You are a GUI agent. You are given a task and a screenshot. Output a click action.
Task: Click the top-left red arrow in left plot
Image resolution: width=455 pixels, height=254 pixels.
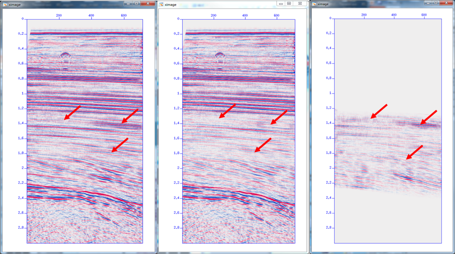tap(72, 112)
